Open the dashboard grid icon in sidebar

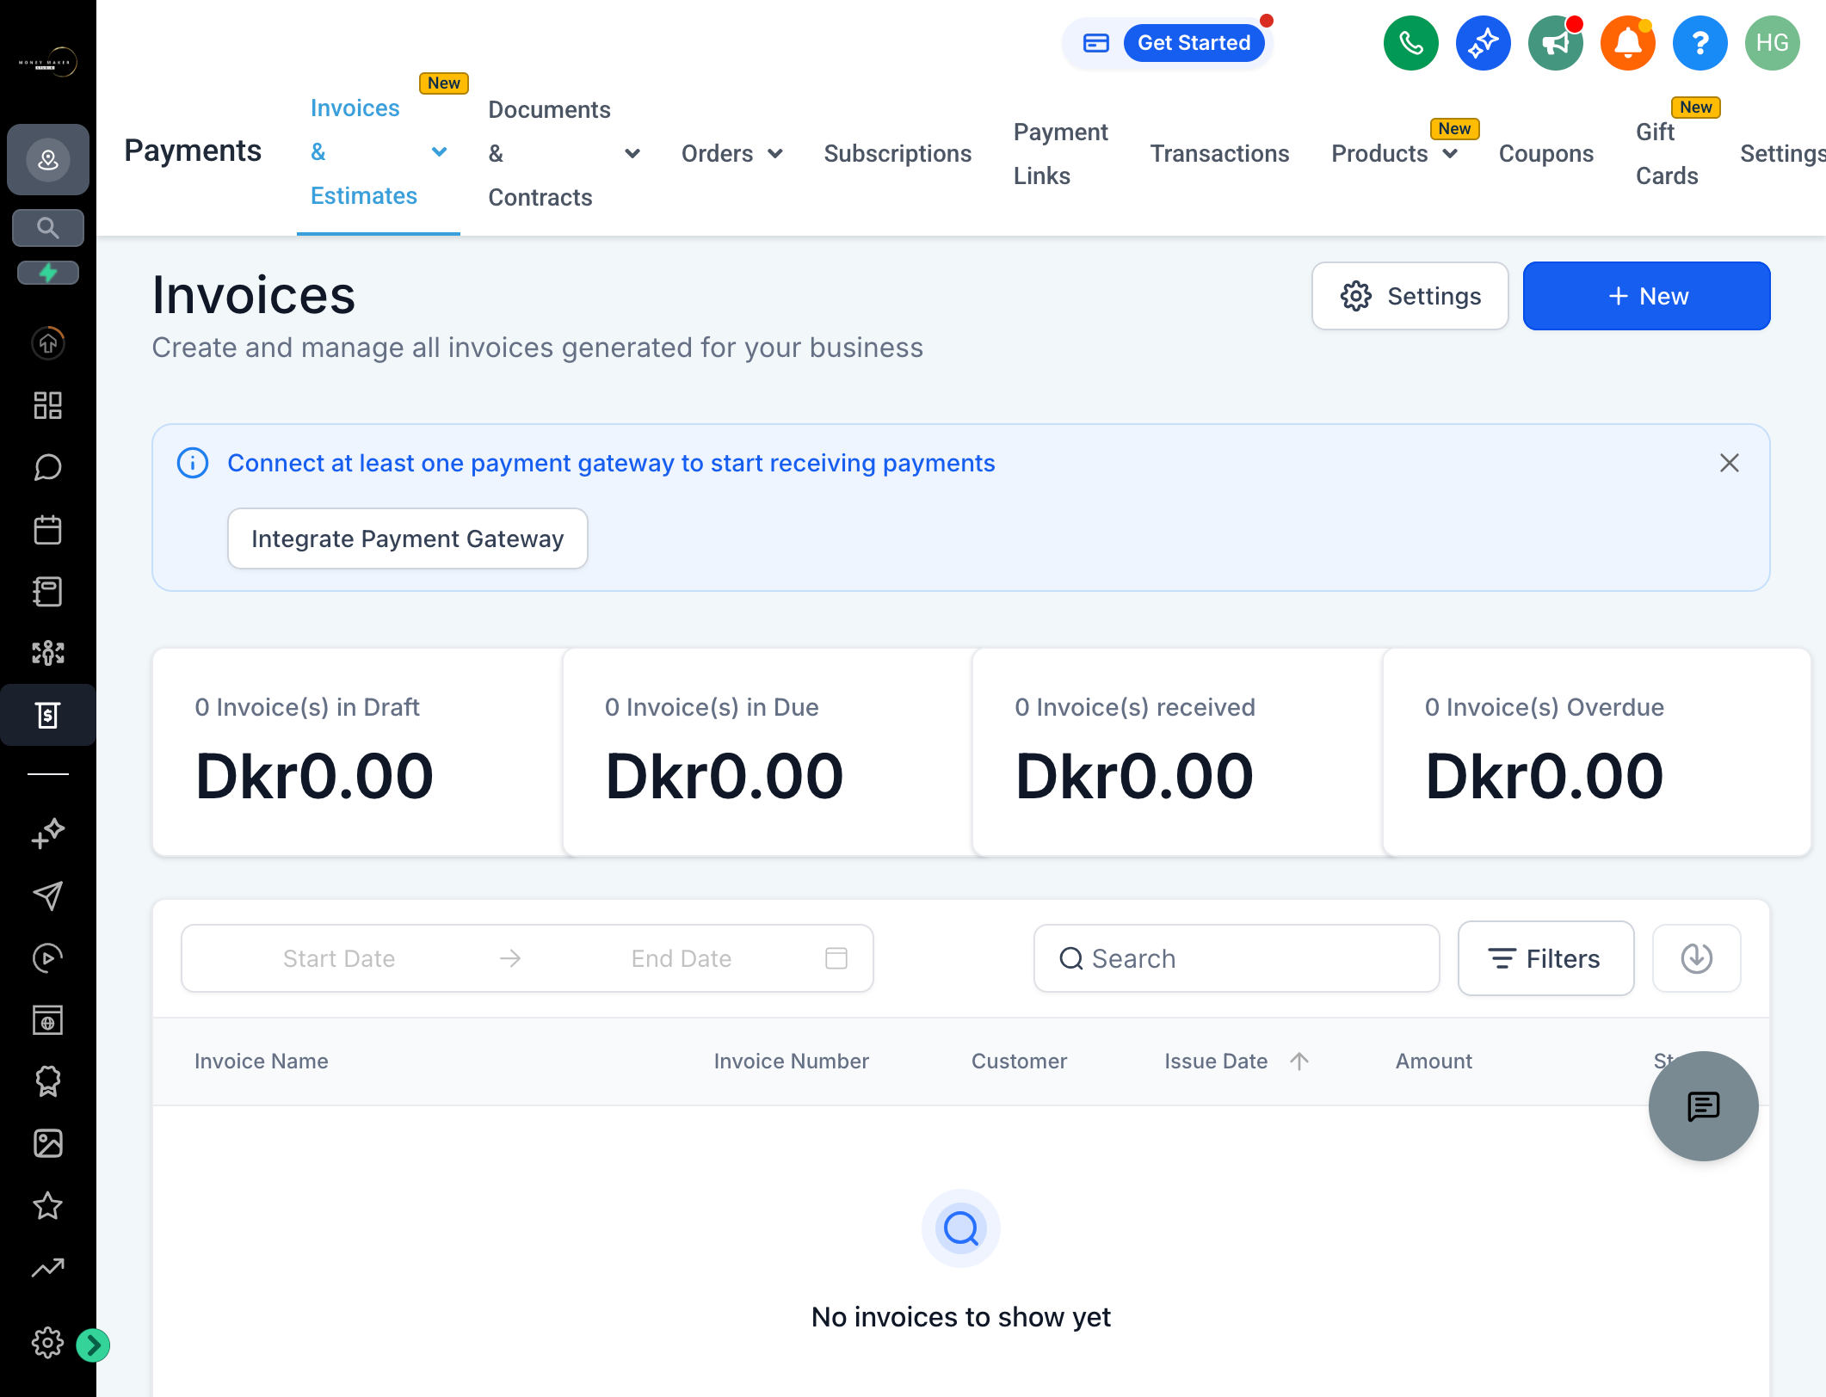[x=48, y=405]
